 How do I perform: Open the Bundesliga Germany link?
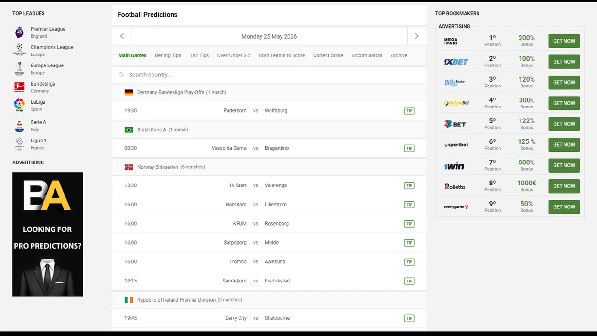click(43, 87)
